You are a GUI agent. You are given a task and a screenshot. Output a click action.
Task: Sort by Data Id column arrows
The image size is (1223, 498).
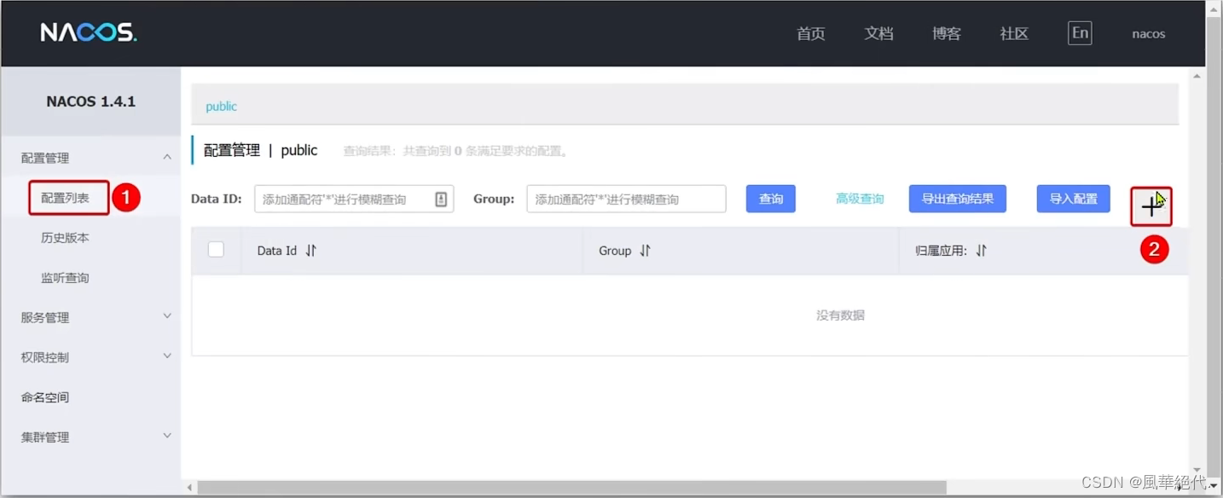[311, 251]
